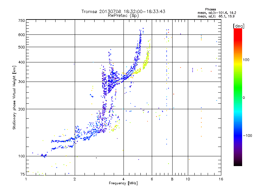Click the y-axis tick label '100'
This screenshot has height=195, width=260.
point(21,156)
